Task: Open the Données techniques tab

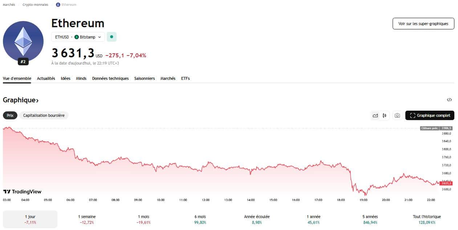Action: pyautogui.click(x=110, y=78)
